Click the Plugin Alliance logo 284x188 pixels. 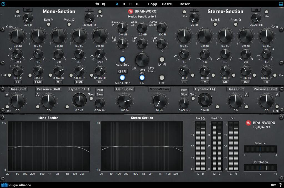point(16,185)
